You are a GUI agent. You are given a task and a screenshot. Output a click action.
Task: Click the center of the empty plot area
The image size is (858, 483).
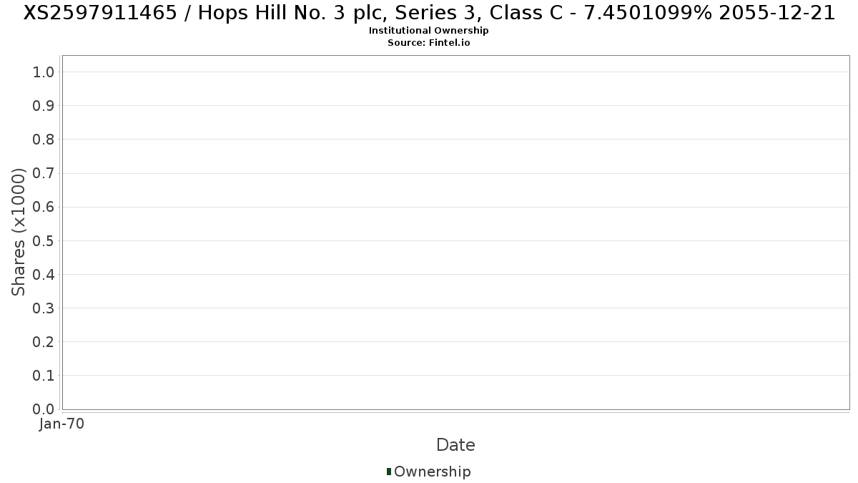(455, 233)
